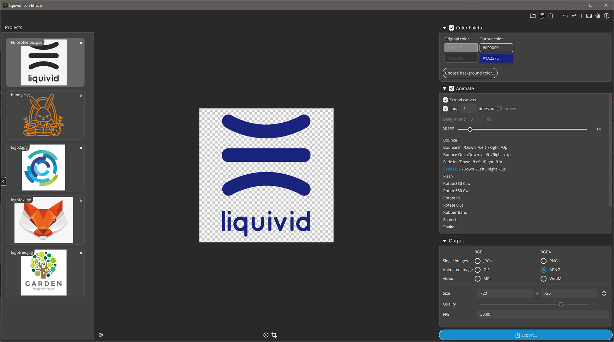Click the open folder icon
Viewport: 614px width, 342px height.
coord(533,16)
